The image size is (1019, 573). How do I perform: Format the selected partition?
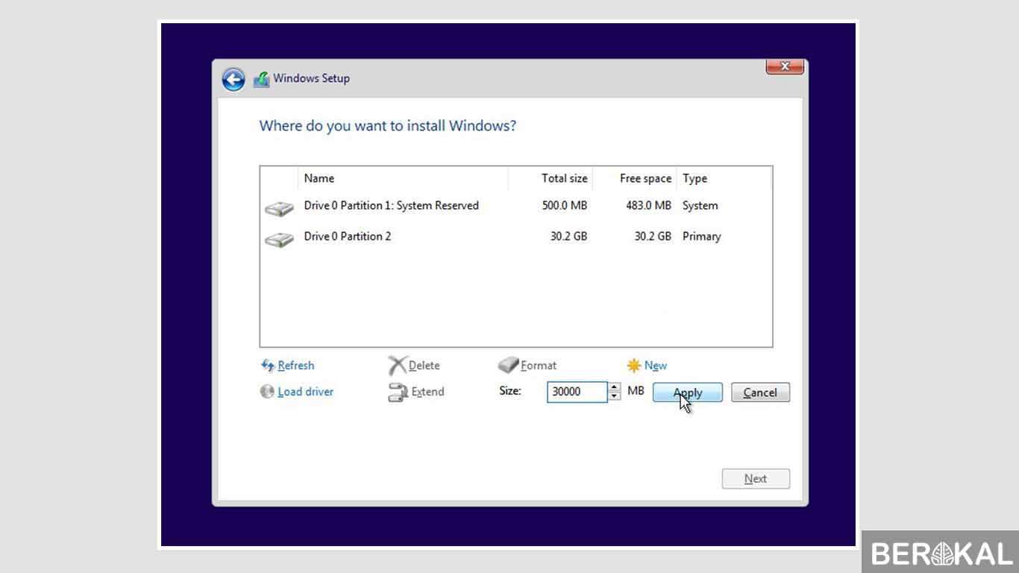pyautogui.click(x=539, y=366)
